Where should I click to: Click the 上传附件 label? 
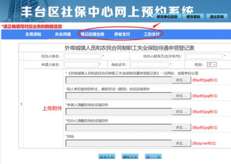pos(52,108)
